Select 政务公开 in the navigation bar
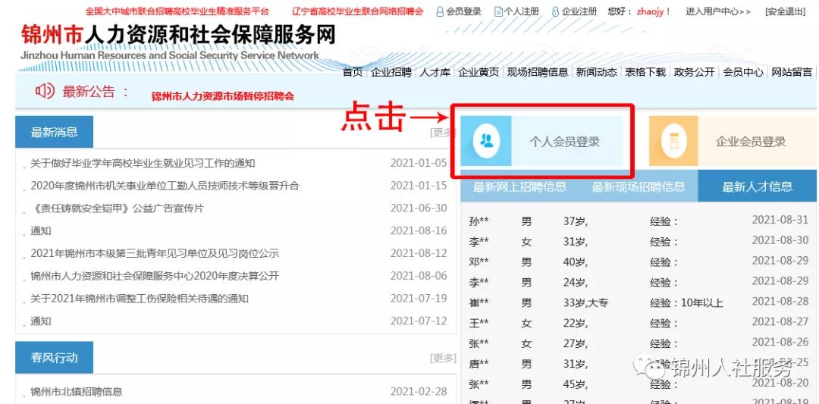Image resolution: width=819 pixels, height=404 pixels. (x=694, y=73)
